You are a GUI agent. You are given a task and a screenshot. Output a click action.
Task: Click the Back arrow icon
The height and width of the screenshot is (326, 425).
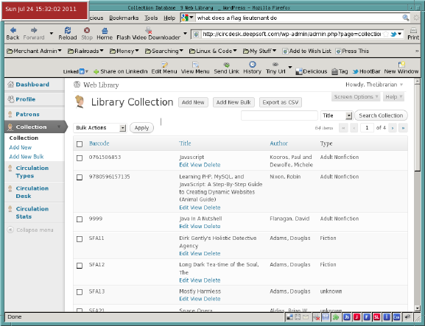13,30
